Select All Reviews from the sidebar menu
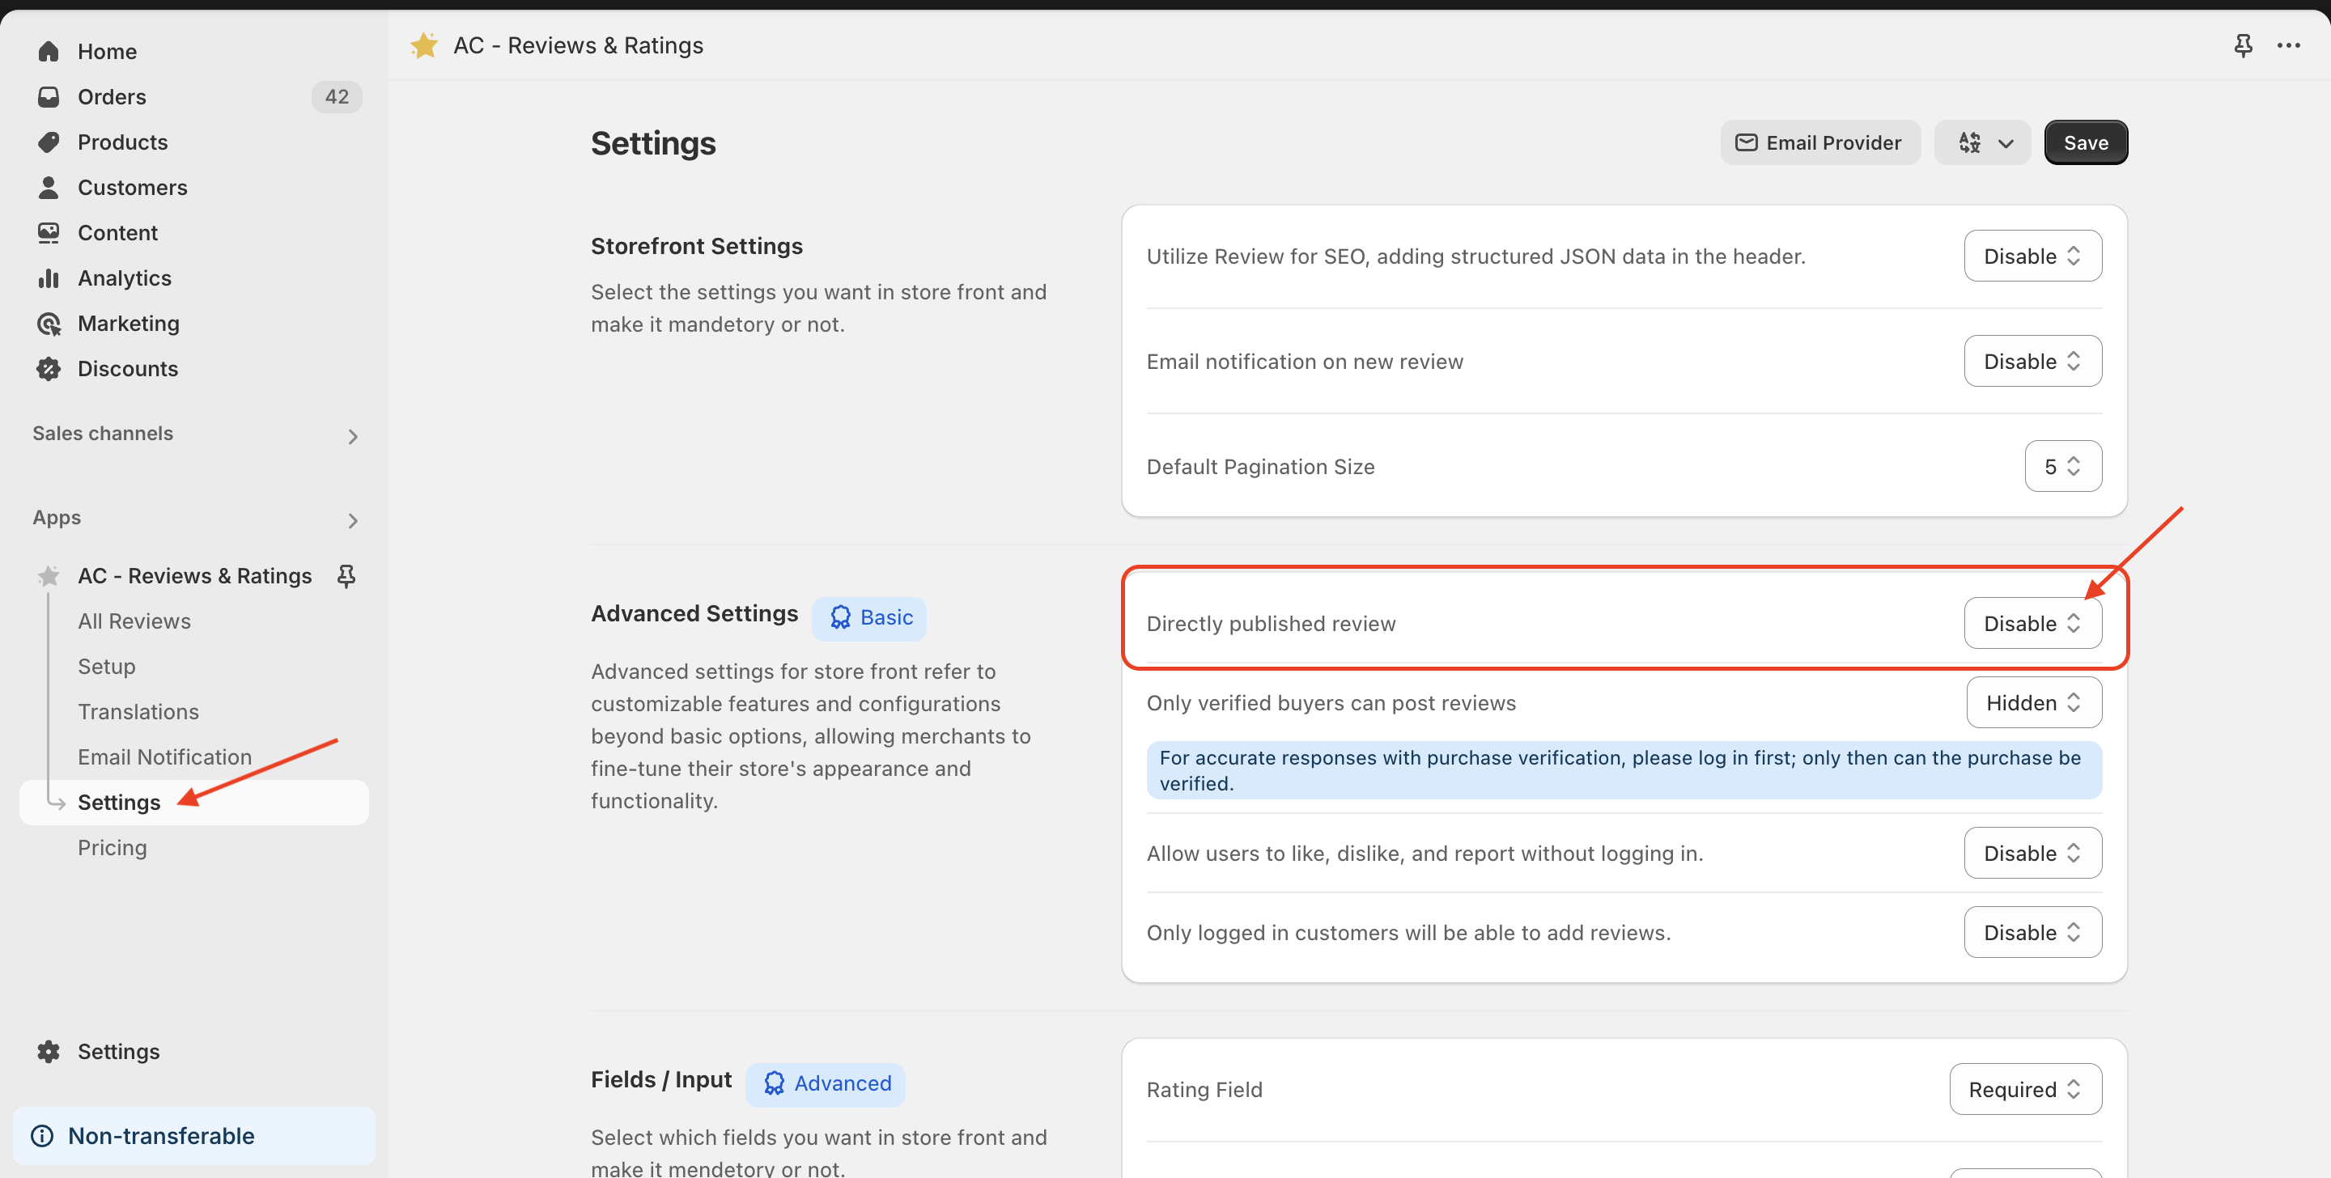 pos(134,619)
